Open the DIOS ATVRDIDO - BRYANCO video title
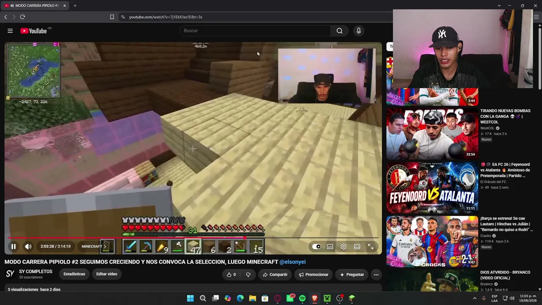This screenshot has width=542, height=305. click(505, 275)
